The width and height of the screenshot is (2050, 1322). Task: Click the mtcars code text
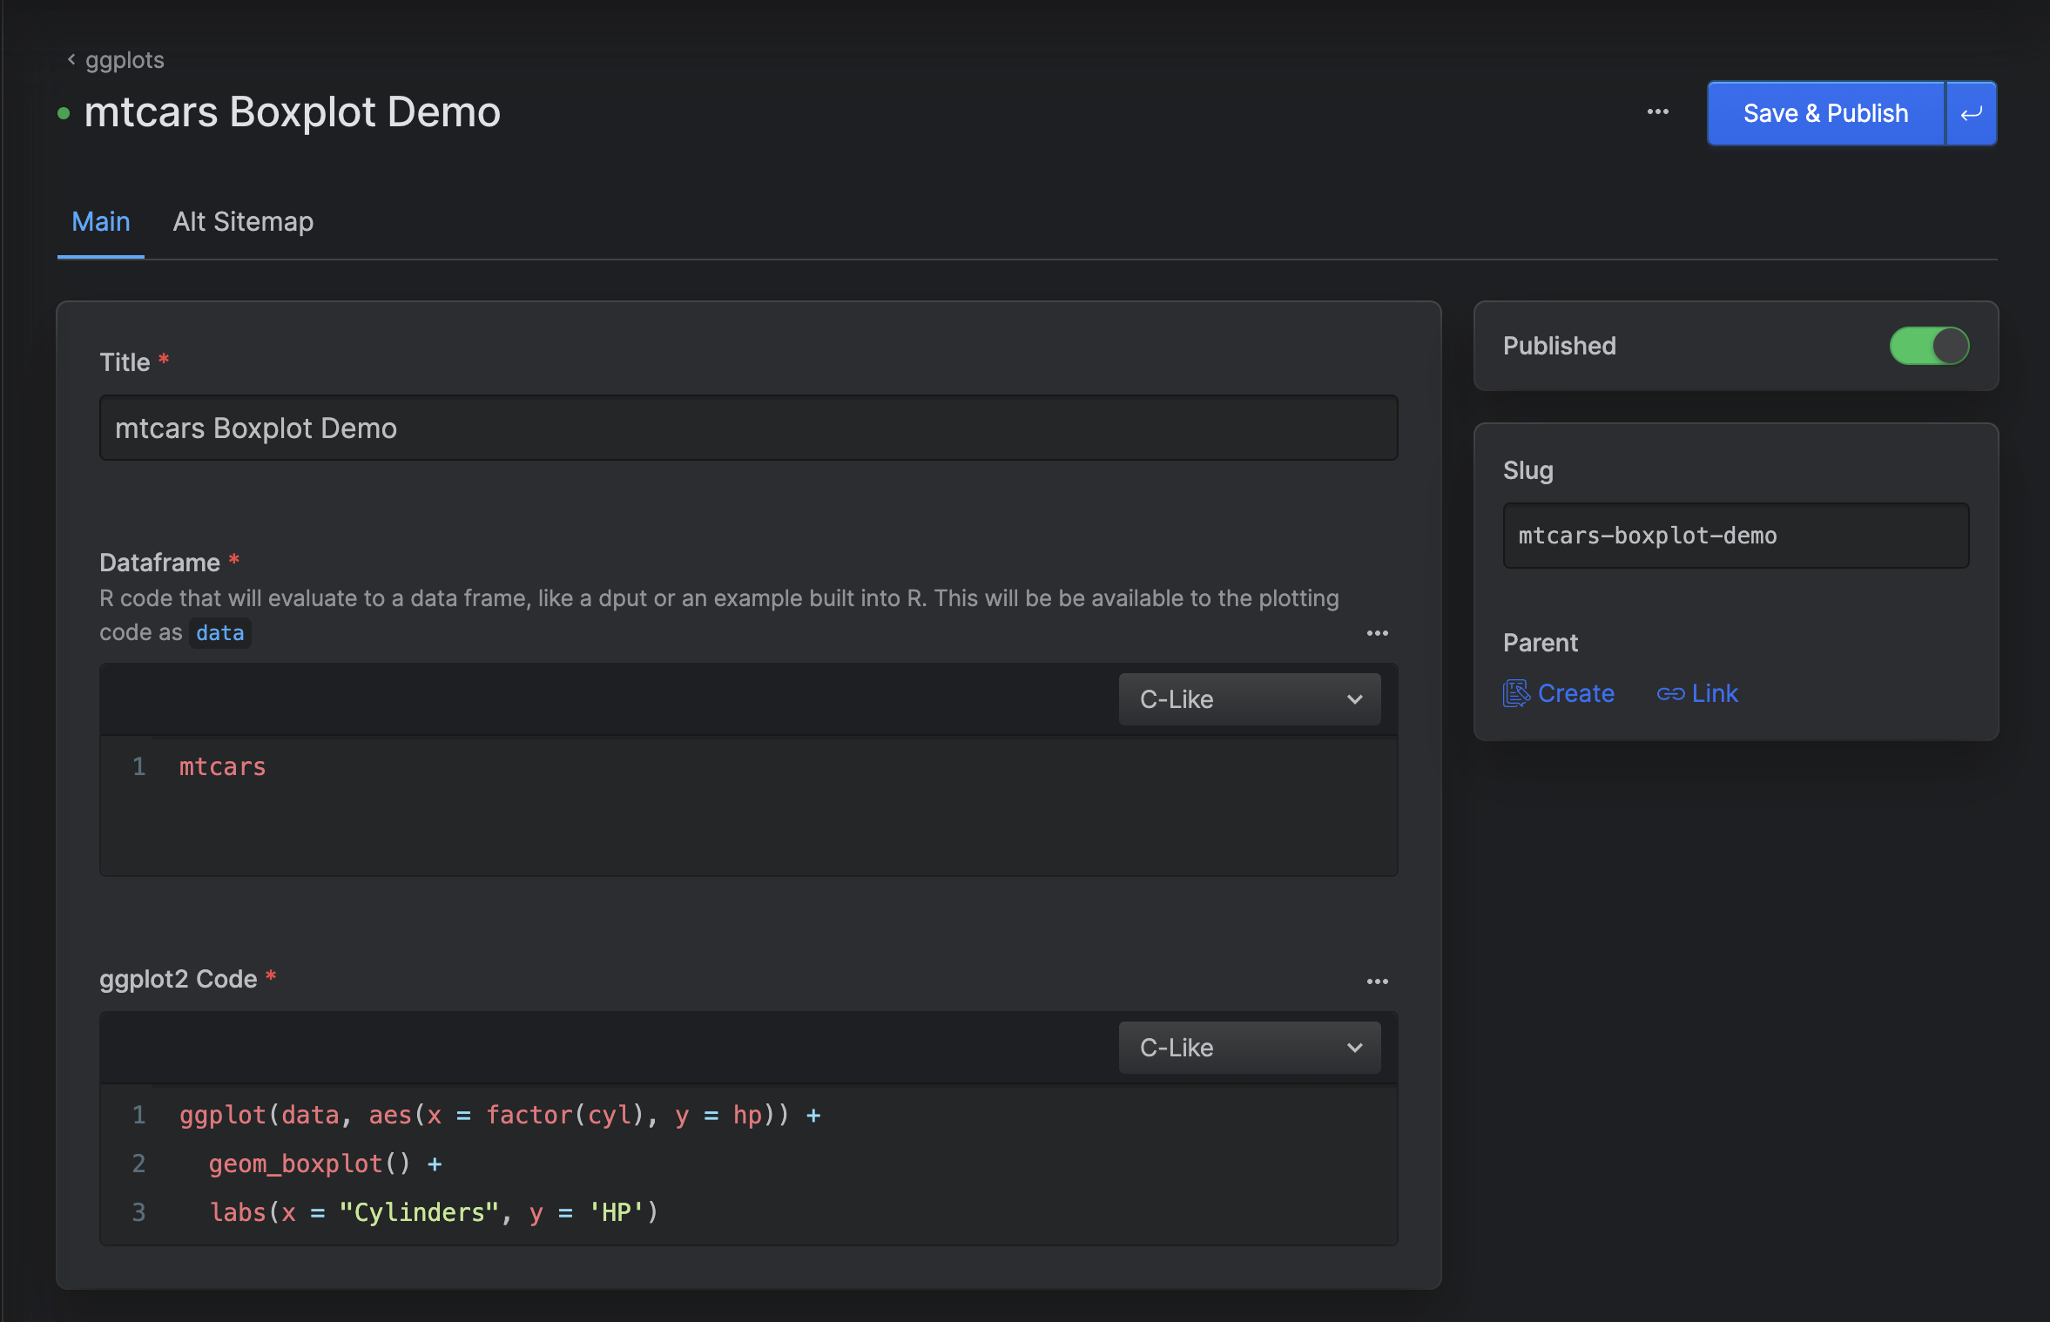pyautogui.click(x=222, y=766)
